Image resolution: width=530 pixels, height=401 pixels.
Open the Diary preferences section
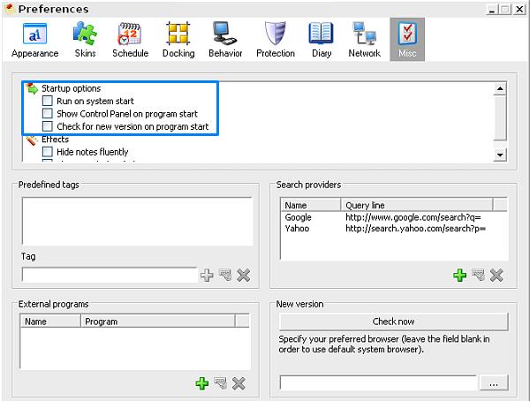point(321,40)
